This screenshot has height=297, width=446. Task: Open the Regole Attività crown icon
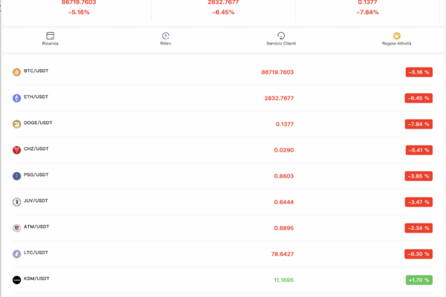click(x=397, y=36)
